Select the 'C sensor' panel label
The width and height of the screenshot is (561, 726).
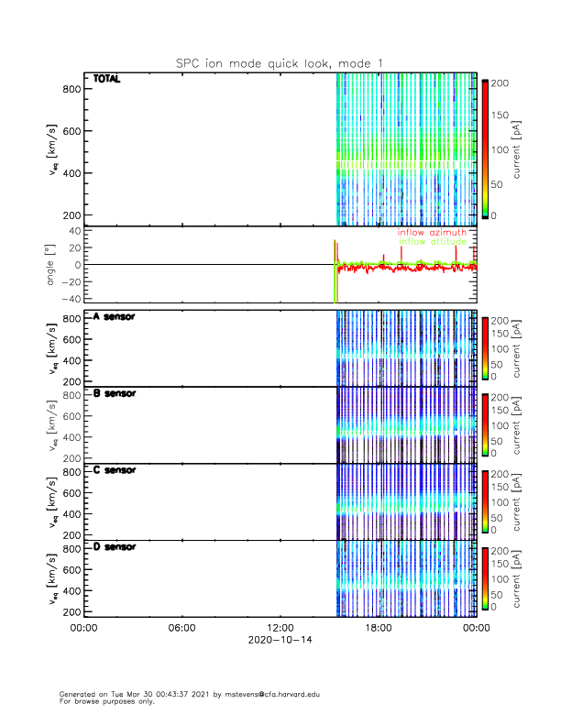pyautogui.click(x=114, y=470)
